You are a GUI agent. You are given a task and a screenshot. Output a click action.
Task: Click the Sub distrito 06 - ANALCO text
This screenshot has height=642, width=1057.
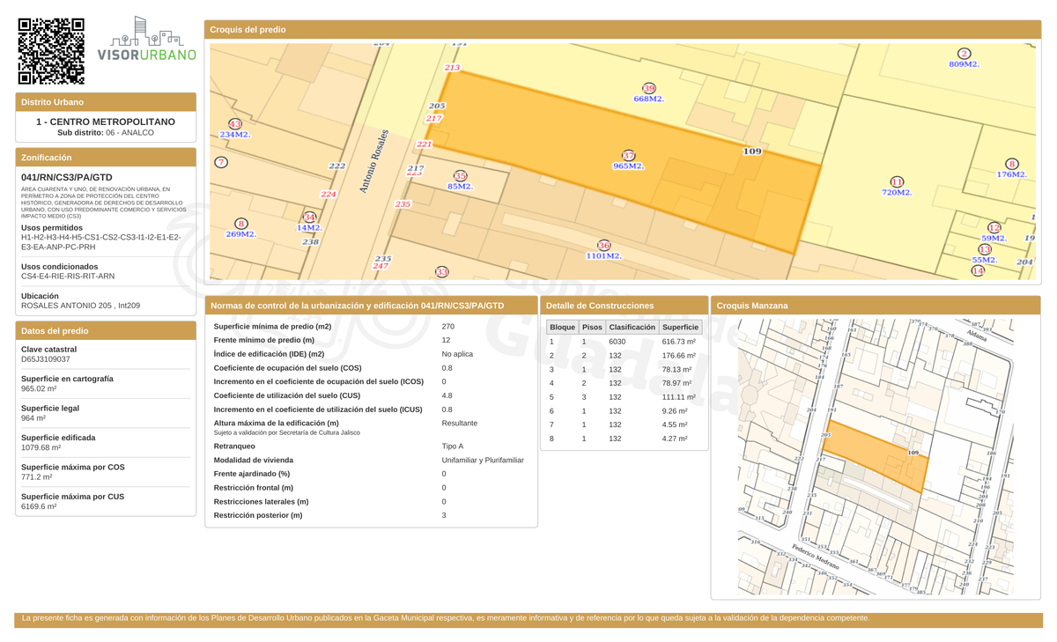pyautogui.click(x=106, y=133)
